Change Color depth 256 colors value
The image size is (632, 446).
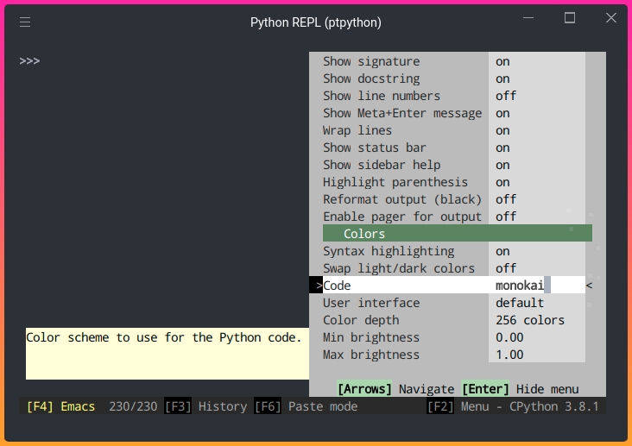[x=530, y=320]
